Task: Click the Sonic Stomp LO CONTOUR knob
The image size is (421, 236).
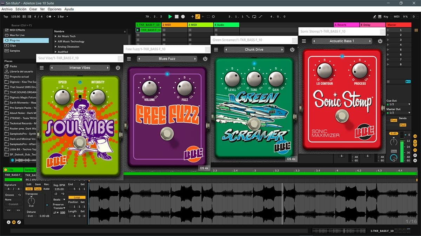Action: coord(324,71)
